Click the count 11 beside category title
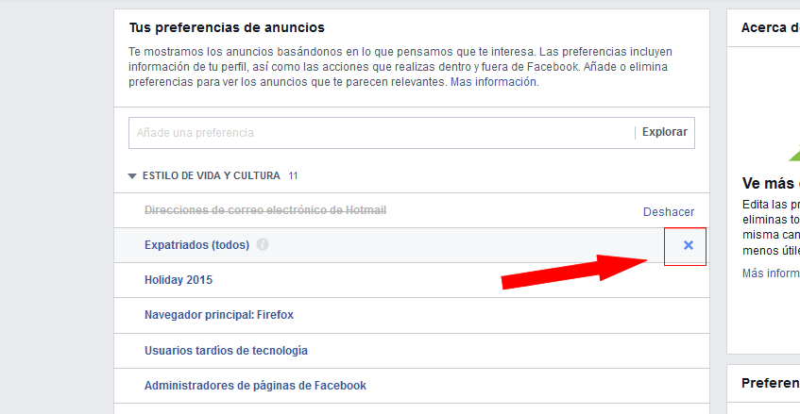Screen dimensions: 800x414 click(x=293, y=175)
